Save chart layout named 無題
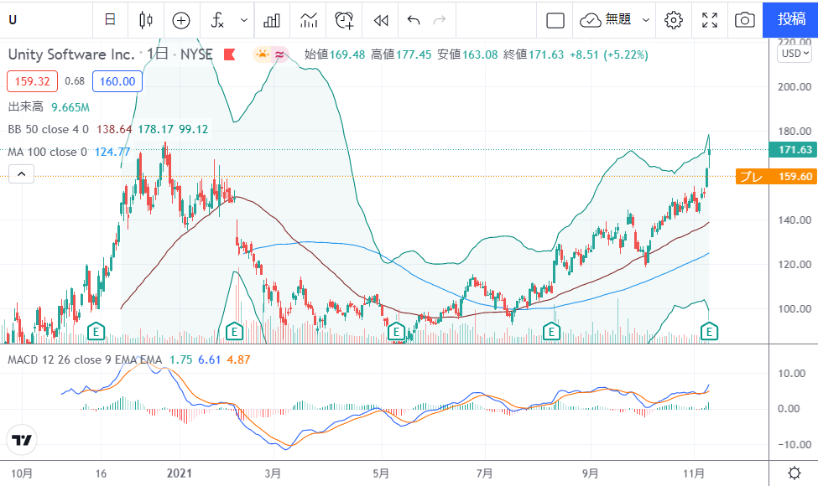 pos(606,20)
